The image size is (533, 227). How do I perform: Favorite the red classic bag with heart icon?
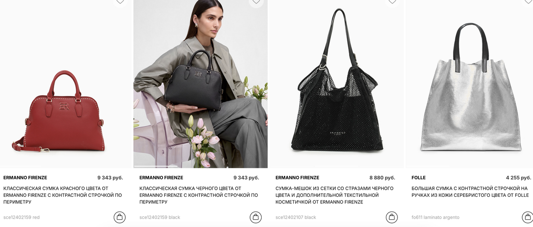(119, 1)
